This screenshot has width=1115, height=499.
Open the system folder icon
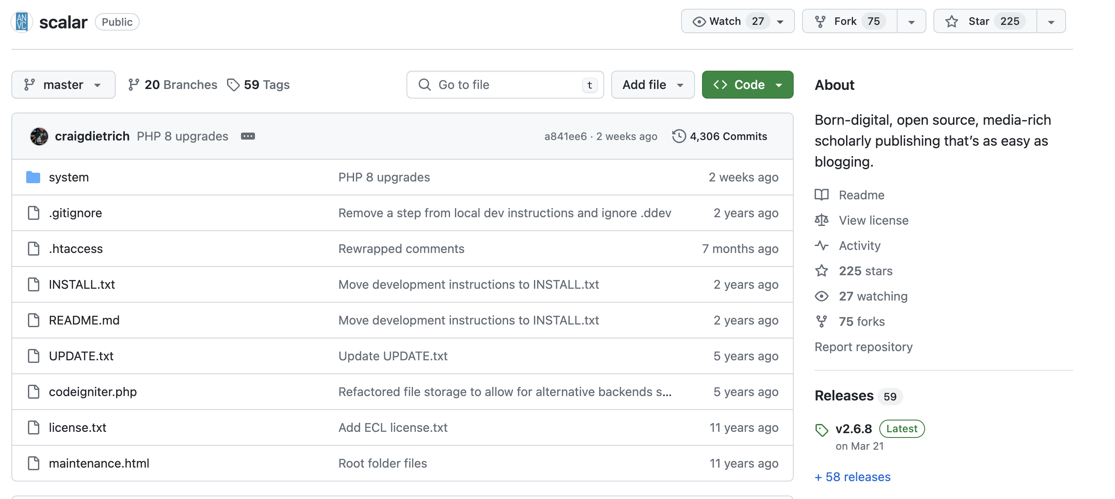point(34,177)
